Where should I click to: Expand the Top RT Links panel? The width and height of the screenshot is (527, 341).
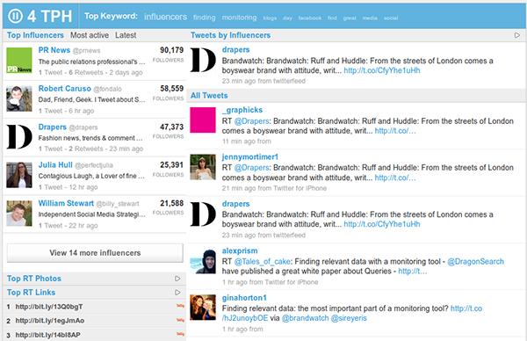coord(177,293)
